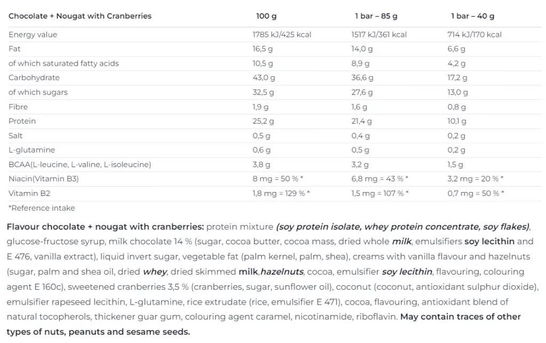Click the bold "Flavour chocolate + nougat with cranberries:" text
The height and width of the screenshot is (343, 546).
106,227
